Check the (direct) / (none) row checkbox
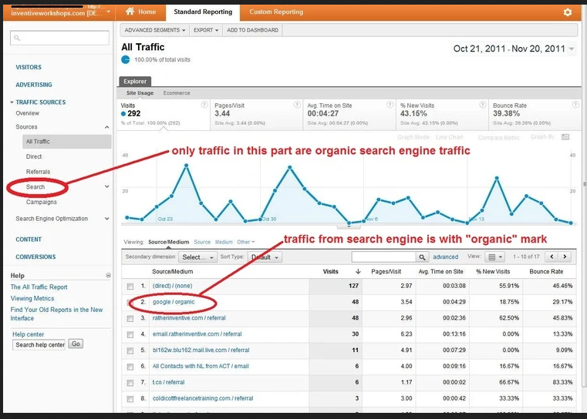This screenshot has height=419, width=587. [130, 287]
